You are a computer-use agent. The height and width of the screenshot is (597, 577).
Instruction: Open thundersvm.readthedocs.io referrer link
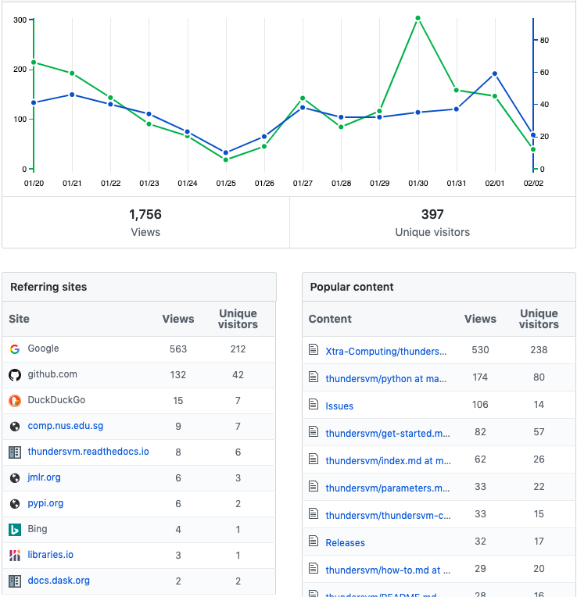coord(88,452)
